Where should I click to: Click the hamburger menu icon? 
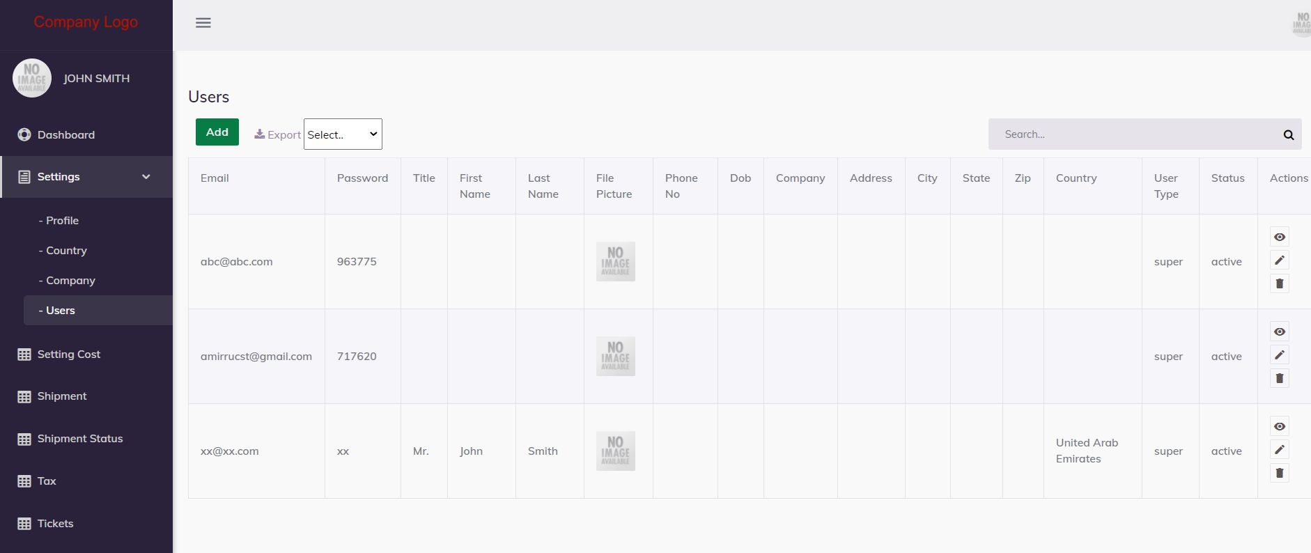click(x=203, y=23)
